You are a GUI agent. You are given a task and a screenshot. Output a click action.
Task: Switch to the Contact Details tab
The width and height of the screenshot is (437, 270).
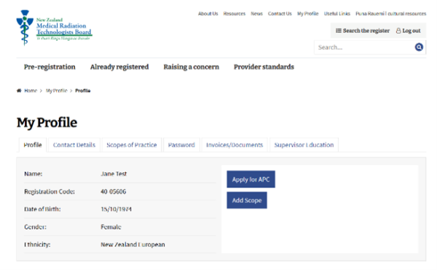pos(74,145)
